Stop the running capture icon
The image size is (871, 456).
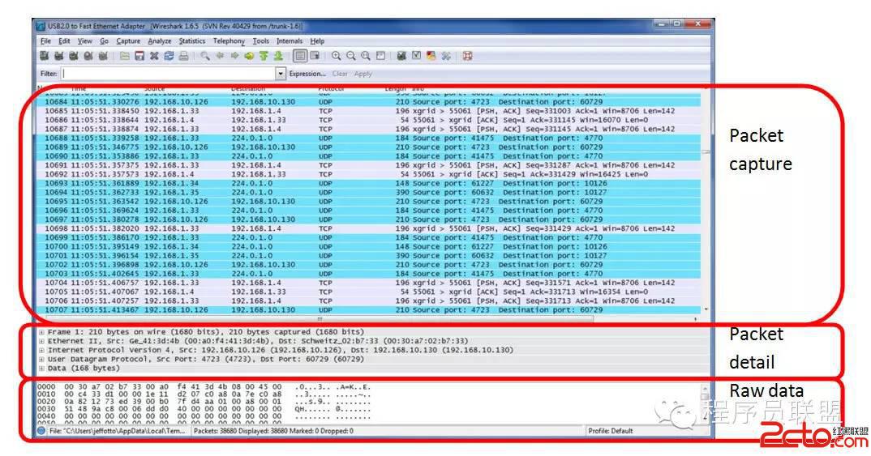click(88, 56)
